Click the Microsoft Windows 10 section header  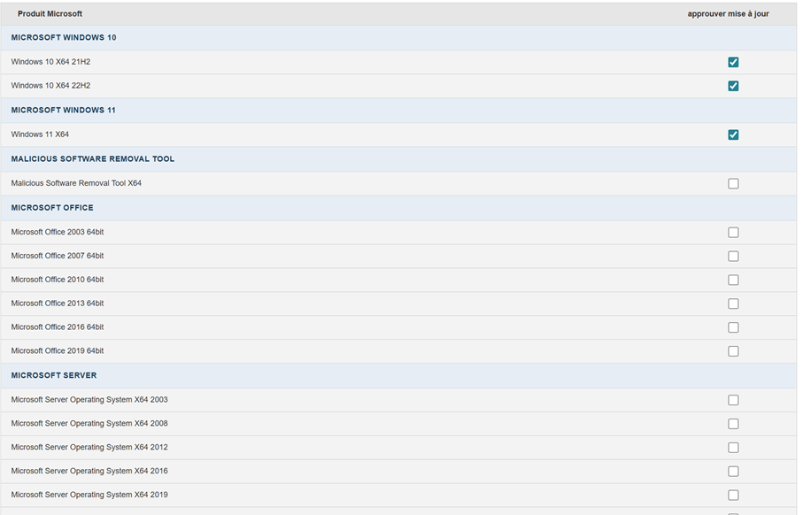(x=64, y=38)
